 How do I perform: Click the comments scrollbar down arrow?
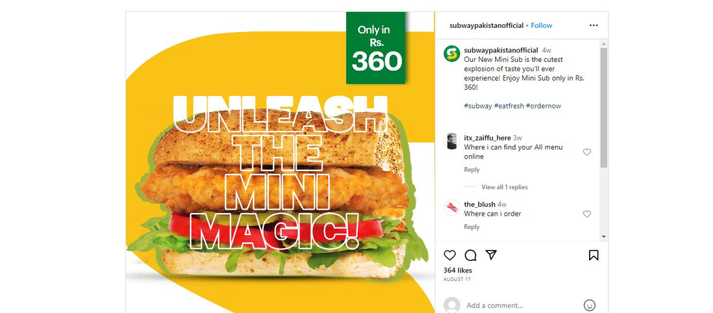click(604, 236)
